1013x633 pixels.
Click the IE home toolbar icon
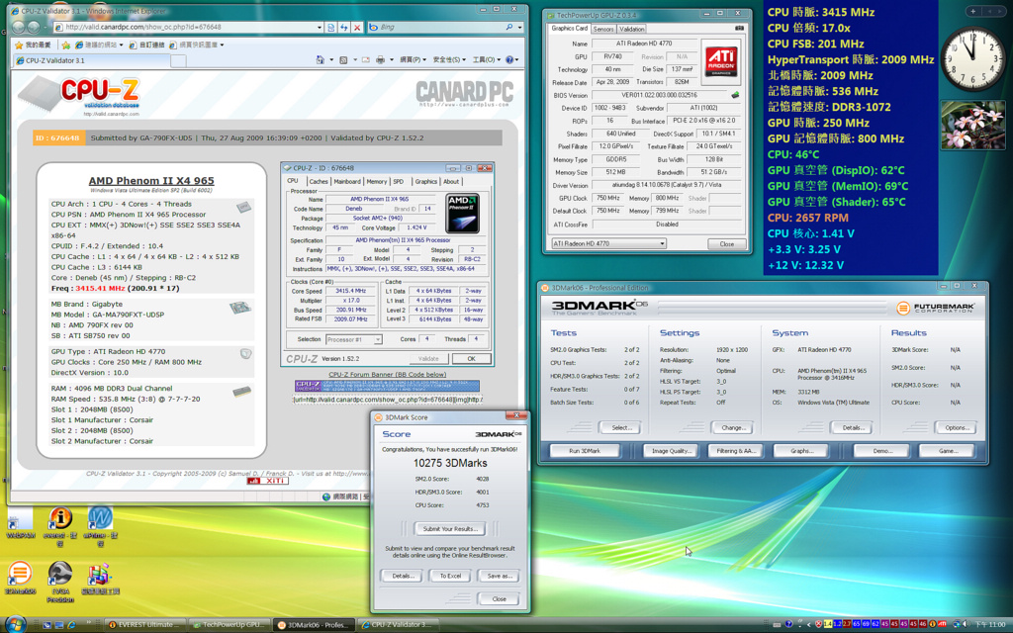pos(321,60)
